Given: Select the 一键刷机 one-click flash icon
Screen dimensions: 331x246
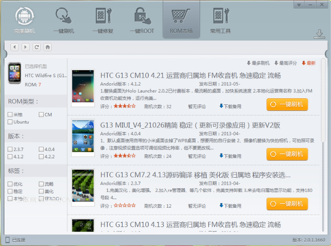Looking at the screenshot, I should click(64, 20).
